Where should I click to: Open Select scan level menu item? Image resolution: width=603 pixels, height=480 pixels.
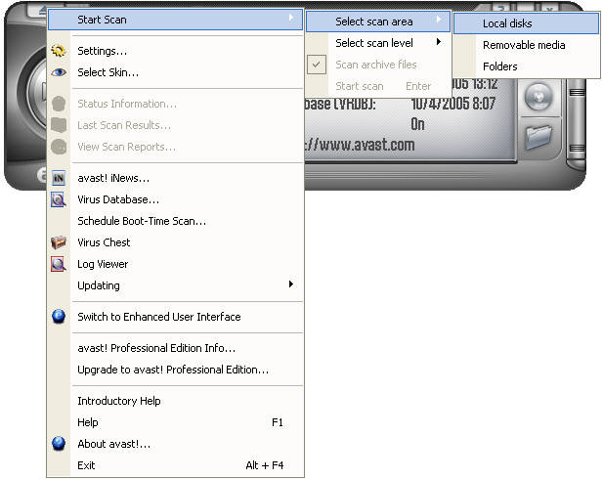377,43
